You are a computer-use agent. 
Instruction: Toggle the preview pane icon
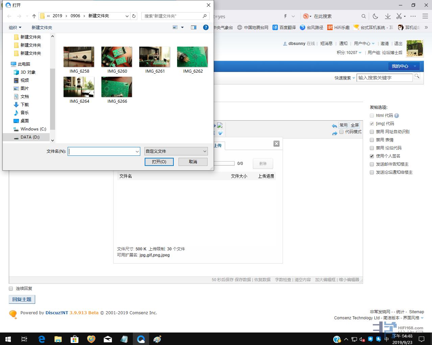coord(194,27)
